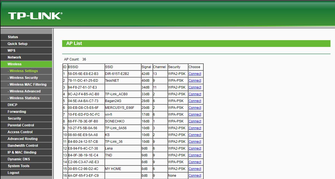This screenshot has width=335, height=179.
Task: Click the Channel column header
Action: 160,67
